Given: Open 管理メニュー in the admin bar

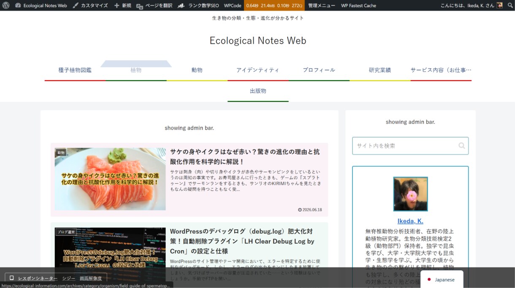Looking at the screenshot, I should point(322,5).
